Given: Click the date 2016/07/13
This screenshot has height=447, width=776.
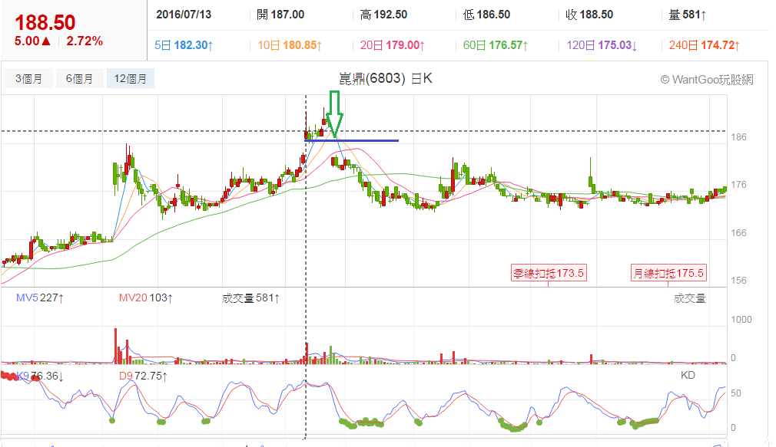Looking at the screenshot, I should pos(184,15).
